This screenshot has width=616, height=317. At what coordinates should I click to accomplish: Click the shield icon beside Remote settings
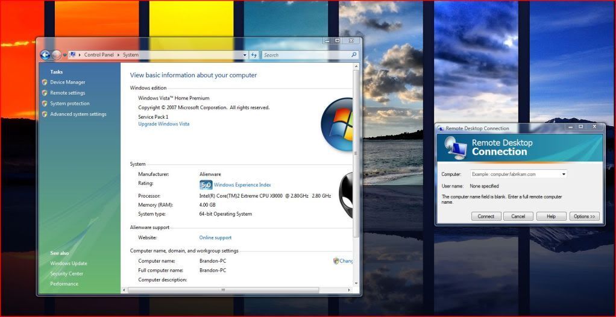click(45, 93)
